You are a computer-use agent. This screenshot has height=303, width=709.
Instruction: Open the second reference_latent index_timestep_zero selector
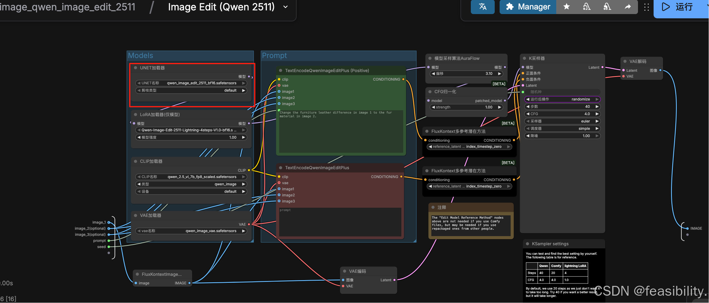tap(469, 186)
